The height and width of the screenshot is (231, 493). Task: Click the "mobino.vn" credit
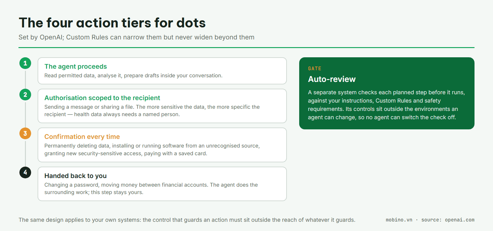click(x=399, y=220)
